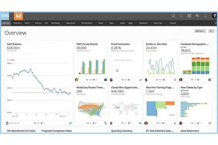Click the source icon on ModoCorp Routes card footer
Screen dimensions: 218x145
[105, 123]
